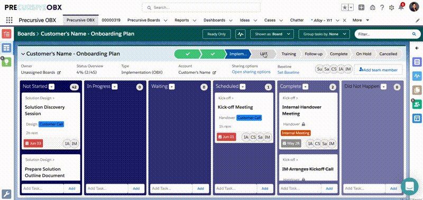Select the Implem... current stage
Viewport: 423px width, 200px height.
(238, 54)
